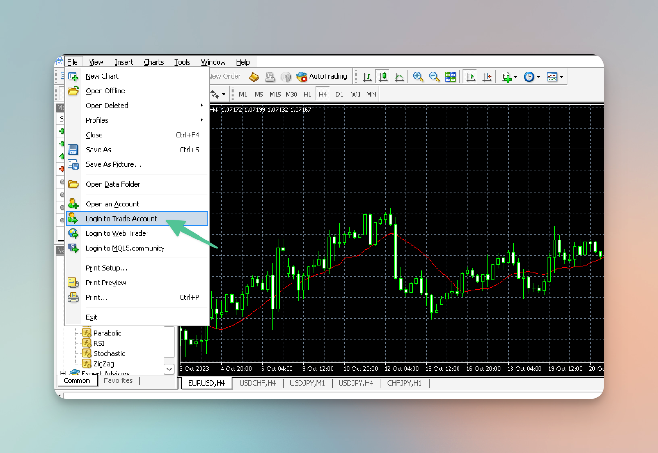Open the chart templates dropdown arrow
Screen dimensions: 658x453
561,77
